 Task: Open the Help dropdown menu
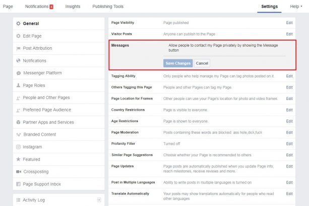[x=296, y=7]
